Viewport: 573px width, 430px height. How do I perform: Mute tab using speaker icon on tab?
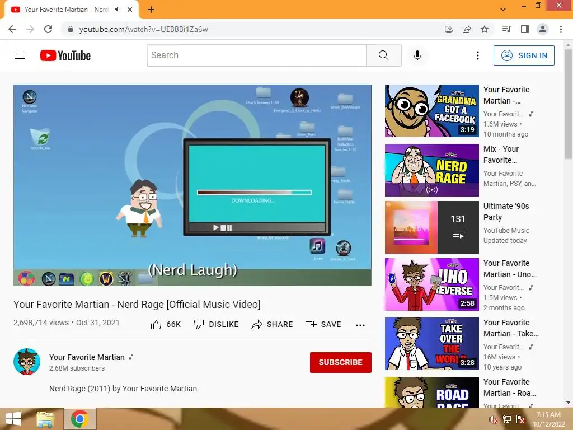pyautogui.click(x=118, y=10)
